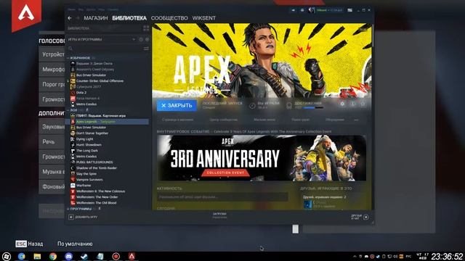This screenshot has height=261, width=465.
Task: Toggle favorite star for Apex Legends
Action: tap(363, 104)
